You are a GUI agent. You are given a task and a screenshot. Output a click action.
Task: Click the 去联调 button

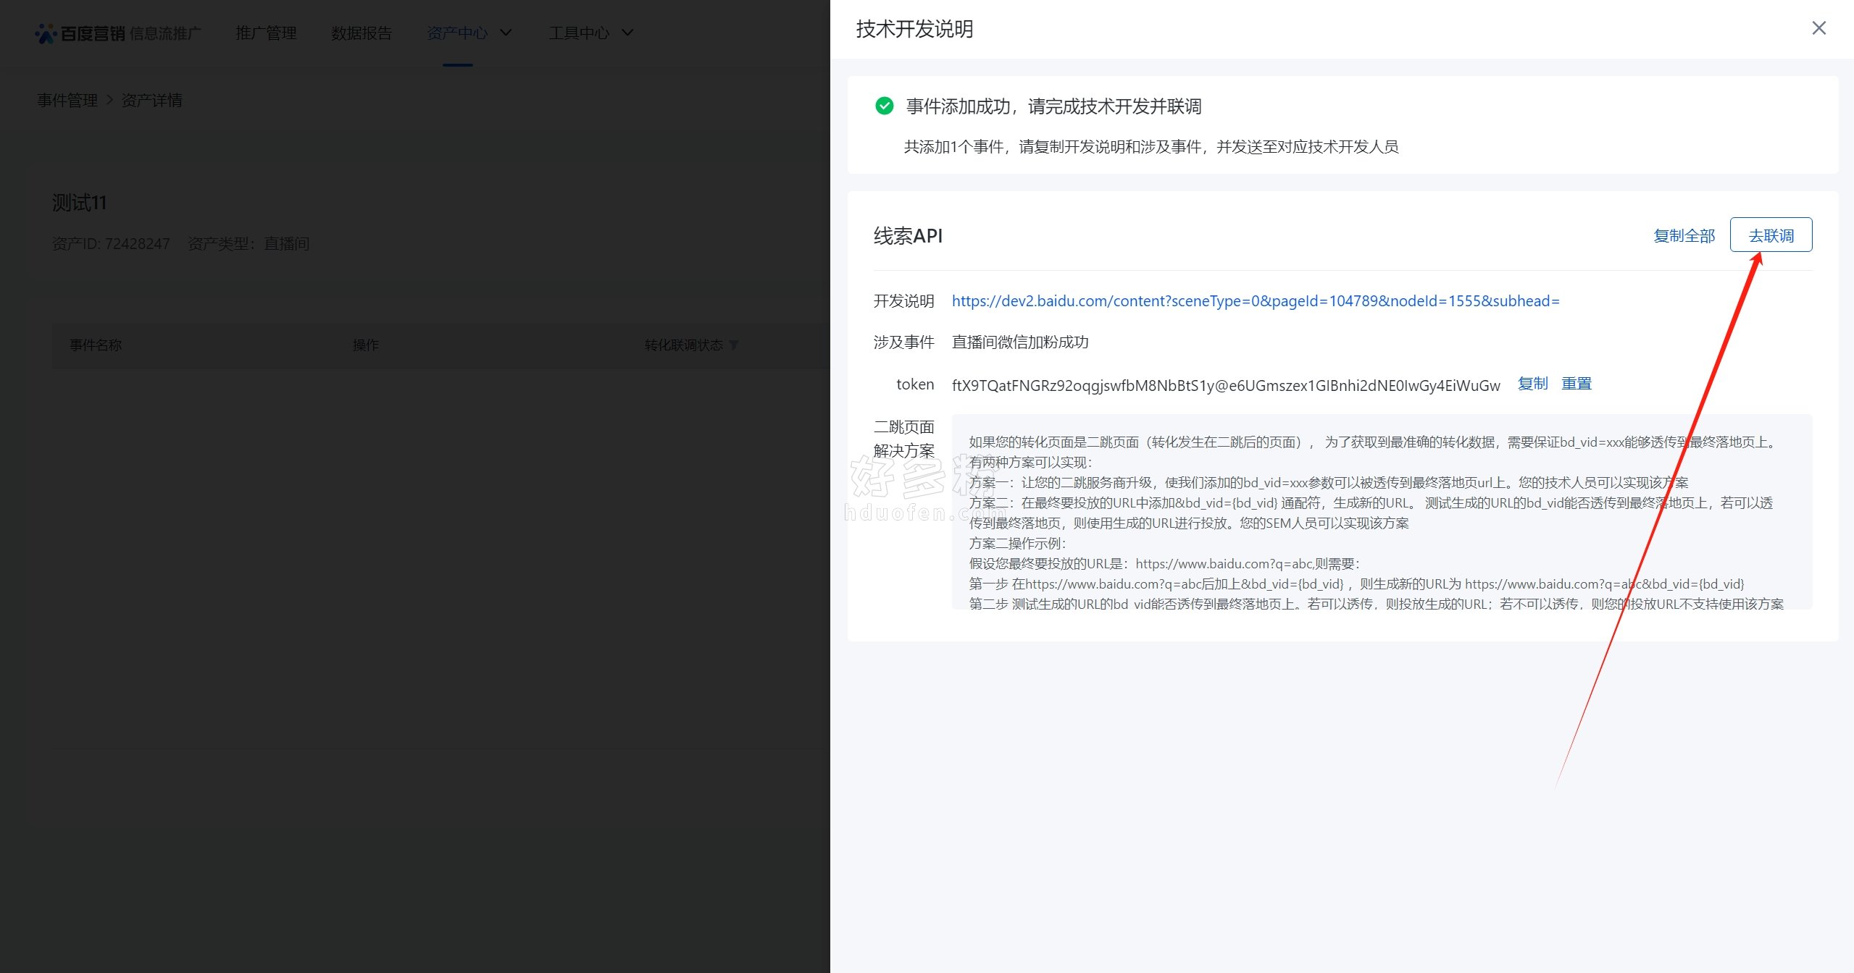pos(1770,235)
